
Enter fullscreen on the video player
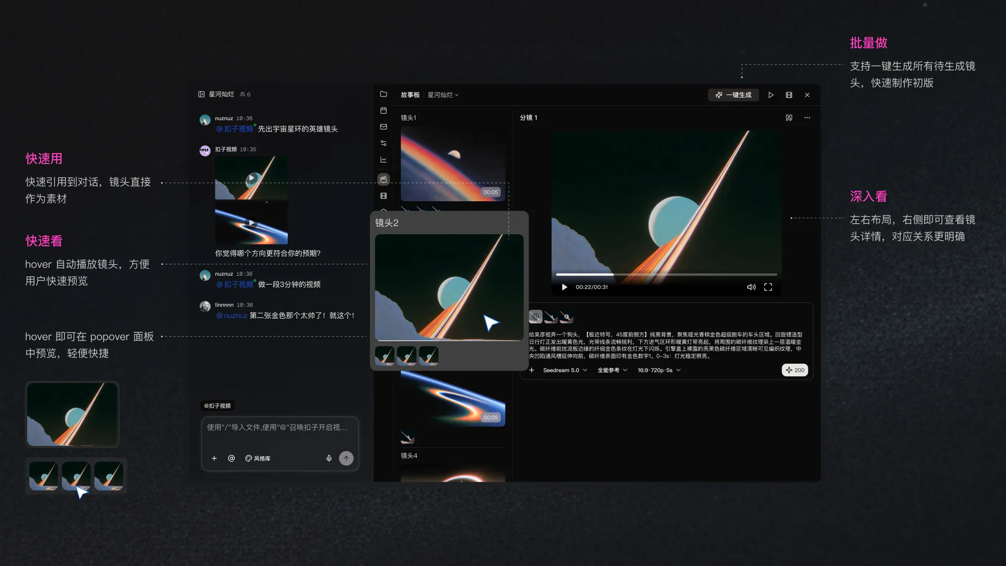[x=768, y=287]
